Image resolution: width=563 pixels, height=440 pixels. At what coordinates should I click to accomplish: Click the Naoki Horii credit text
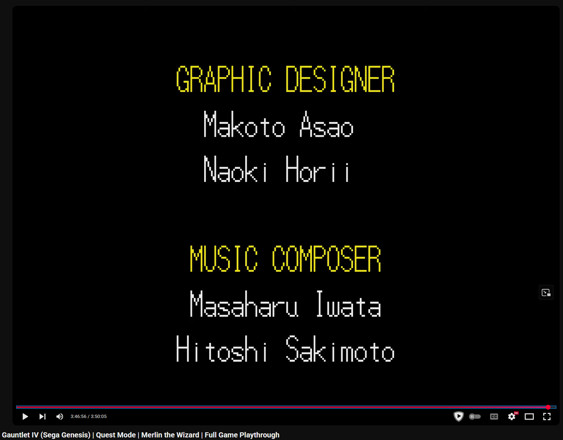point(277,169)
